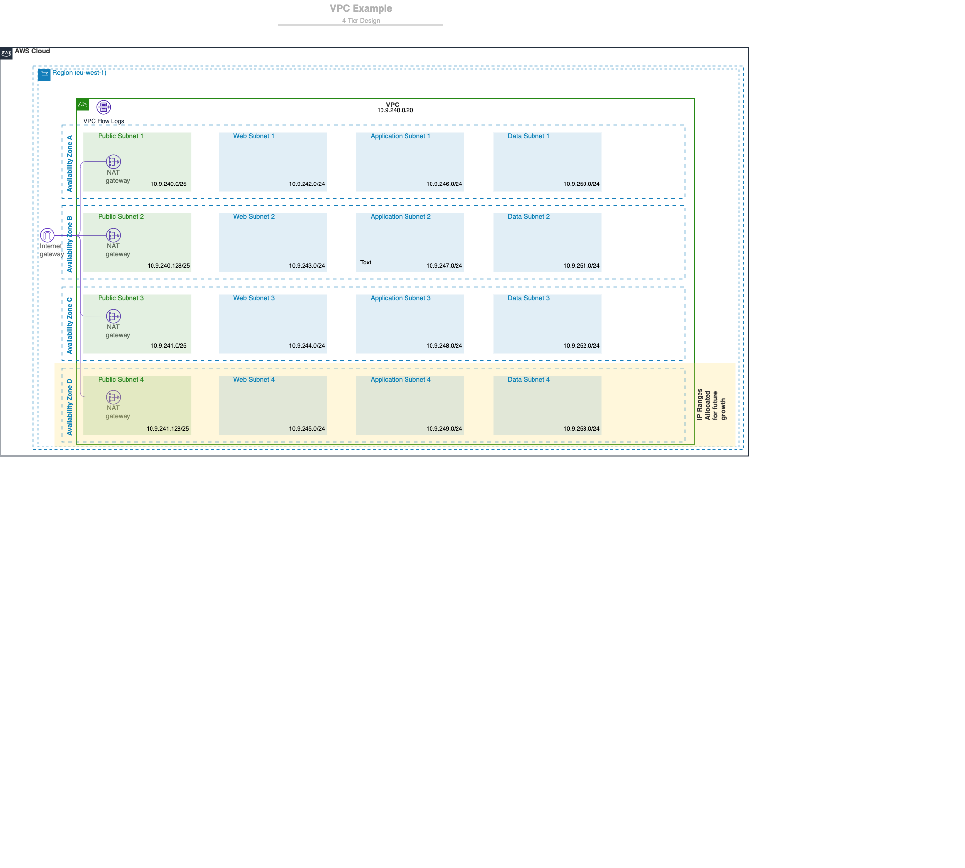Select the stray Text label in Application Subnet 2
Viewport: 965px width, 868px height.
[366, 263]
